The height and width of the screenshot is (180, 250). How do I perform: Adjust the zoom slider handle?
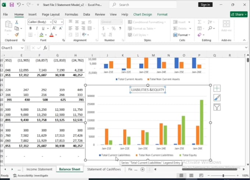[223, 176]
